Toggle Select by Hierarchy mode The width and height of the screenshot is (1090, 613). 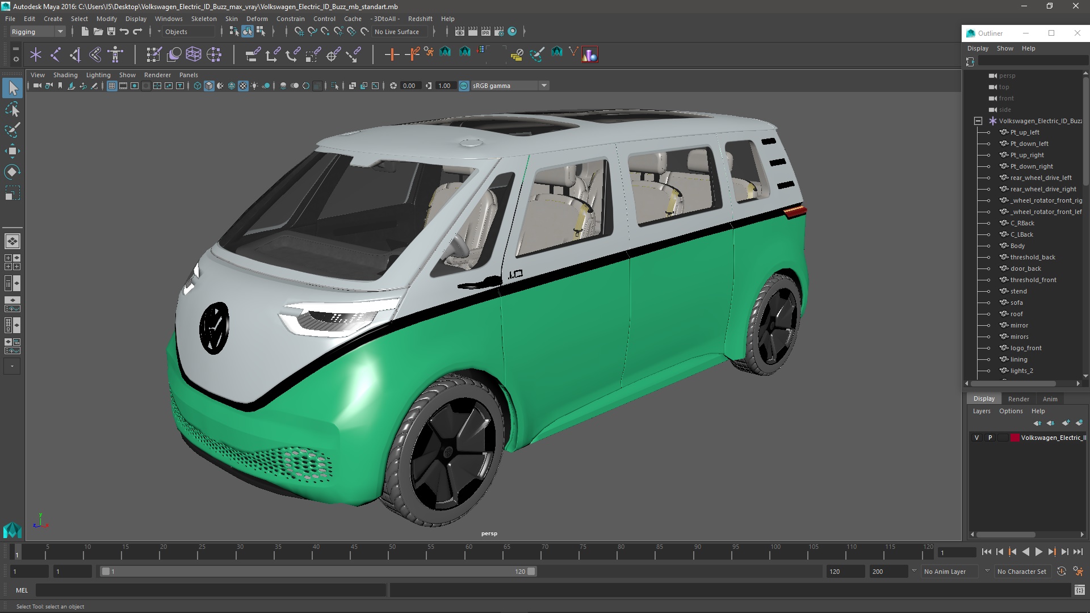tap(234, 32)
